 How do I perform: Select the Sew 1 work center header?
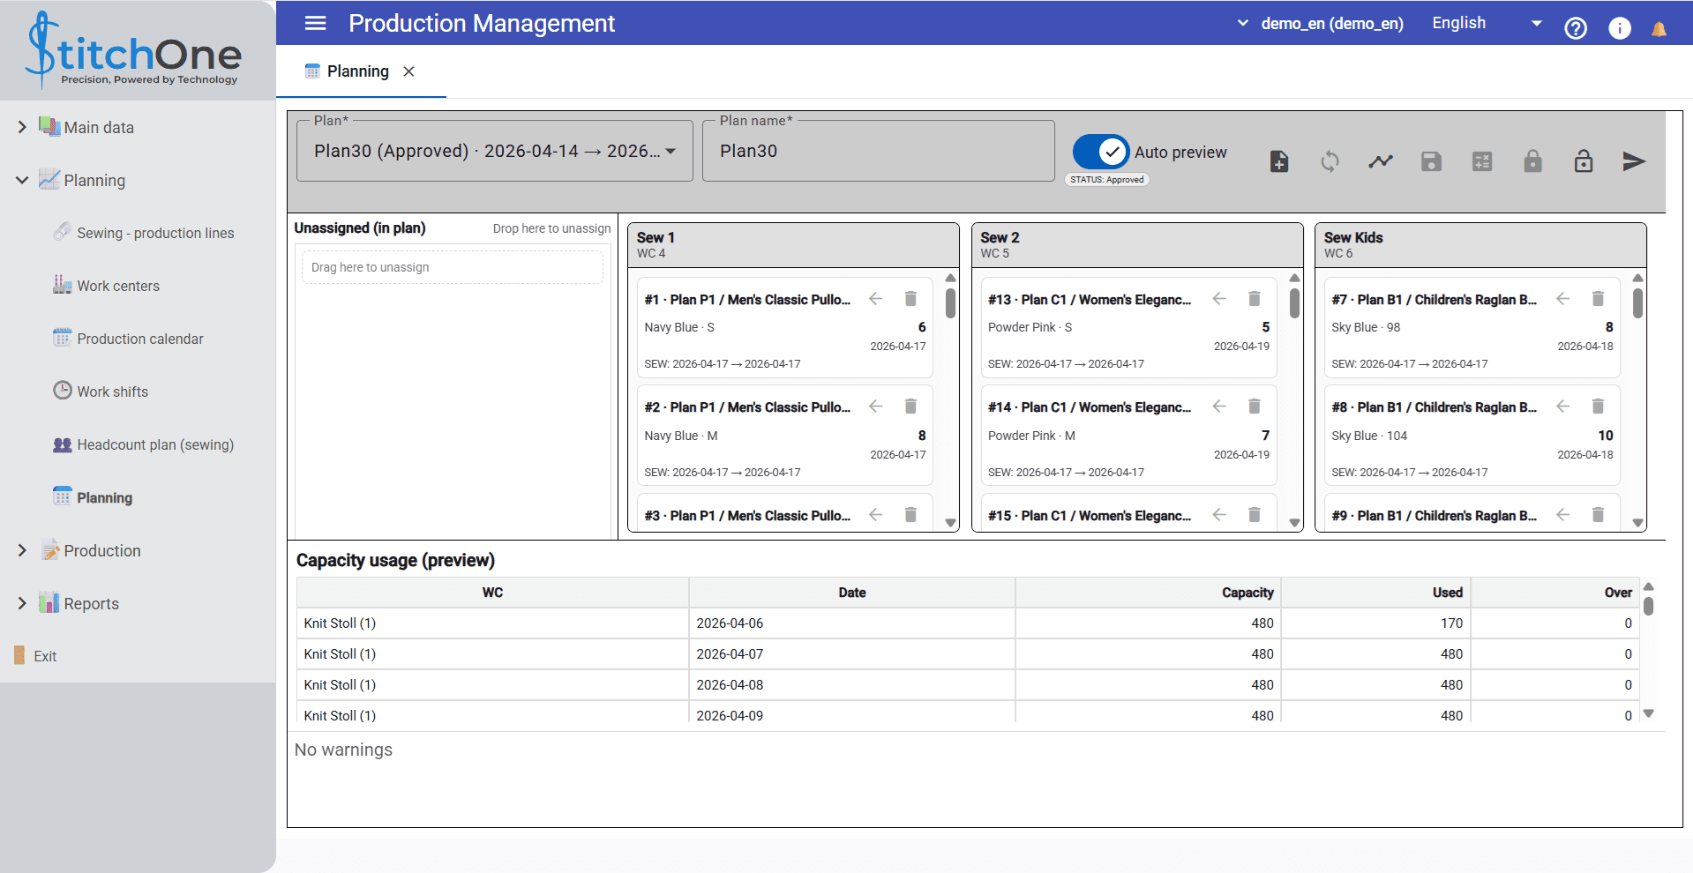click(793, 245)
